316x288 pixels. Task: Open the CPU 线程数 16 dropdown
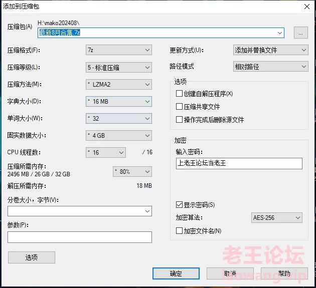click(106, 153)
